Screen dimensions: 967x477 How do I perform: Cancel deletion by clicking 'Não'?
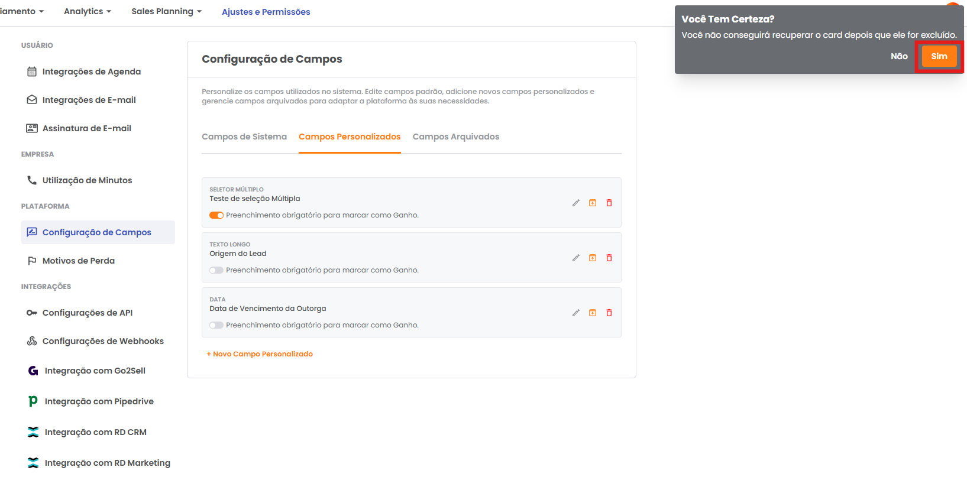pyautogui.click(x=899, y=56)
